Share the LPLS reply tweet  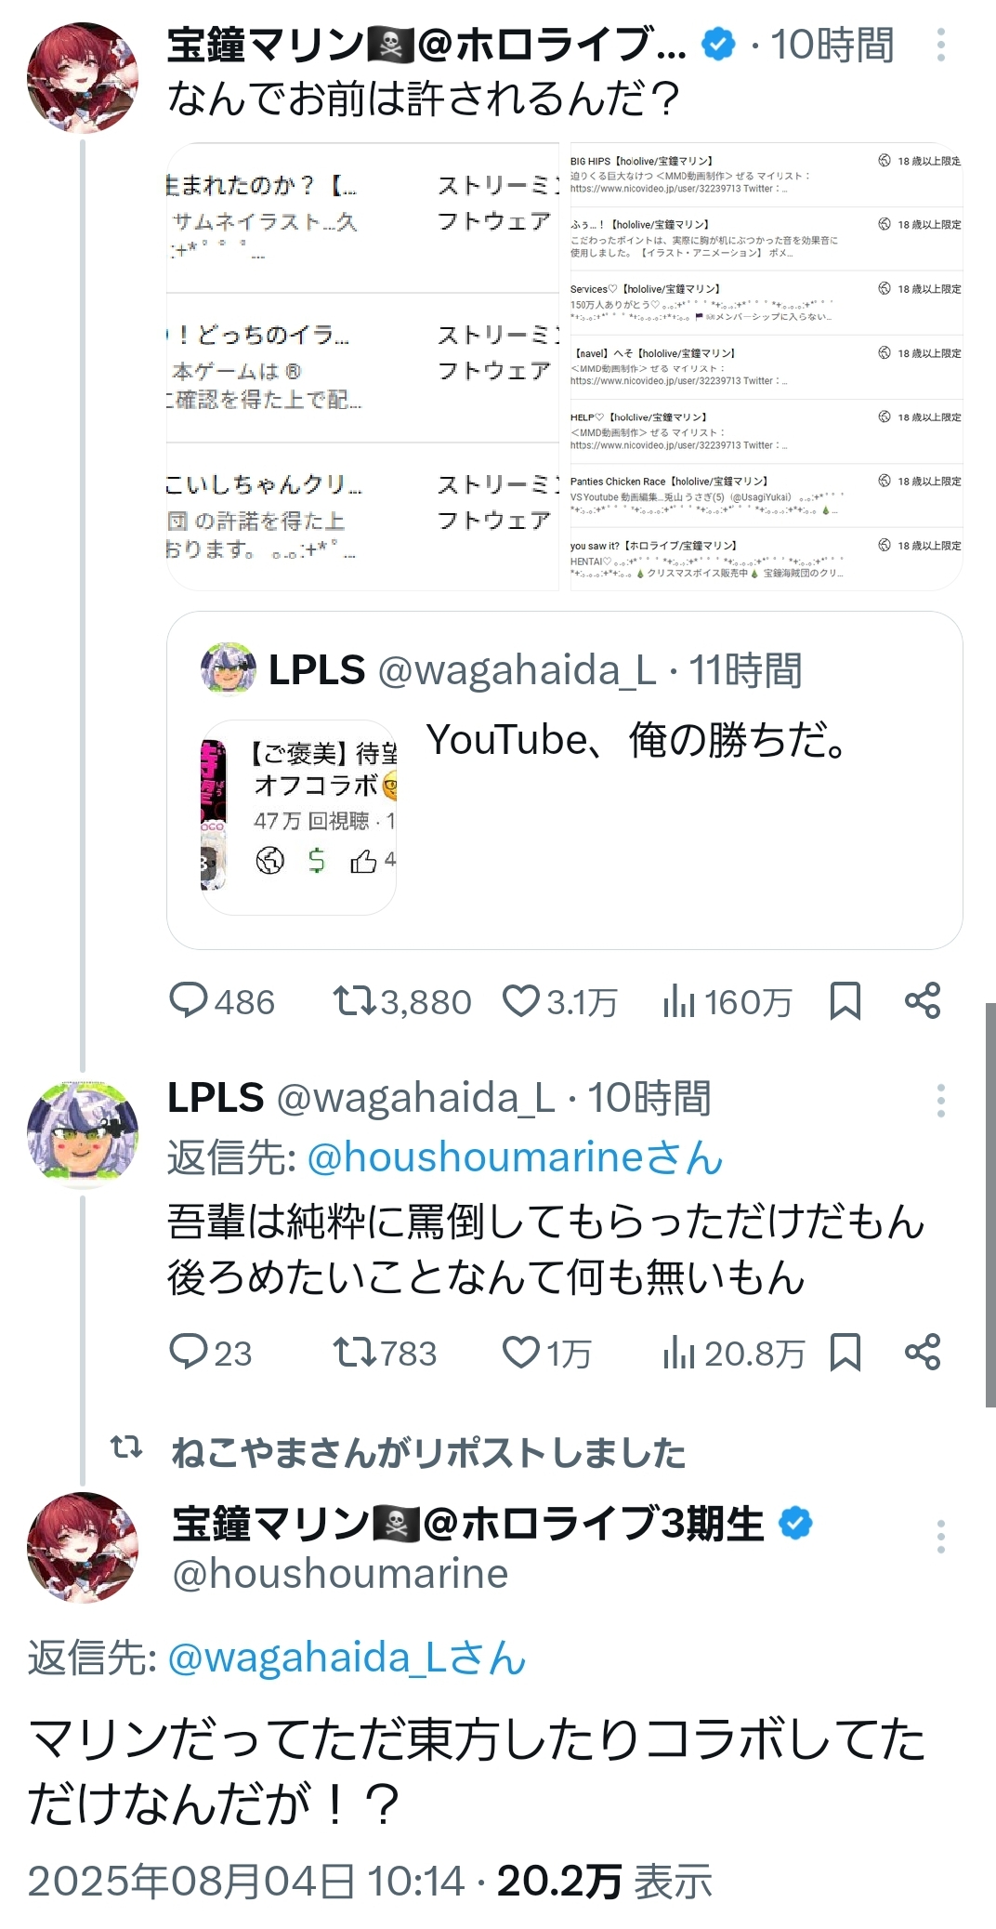pyautogui.click(x=923, y=1352)
